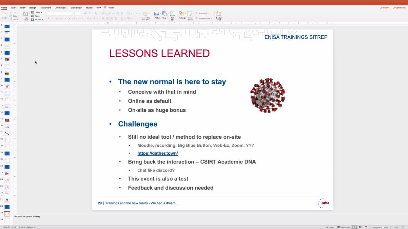Open the View tab
The width and height of the screenshot is (408, 229).
99,7
